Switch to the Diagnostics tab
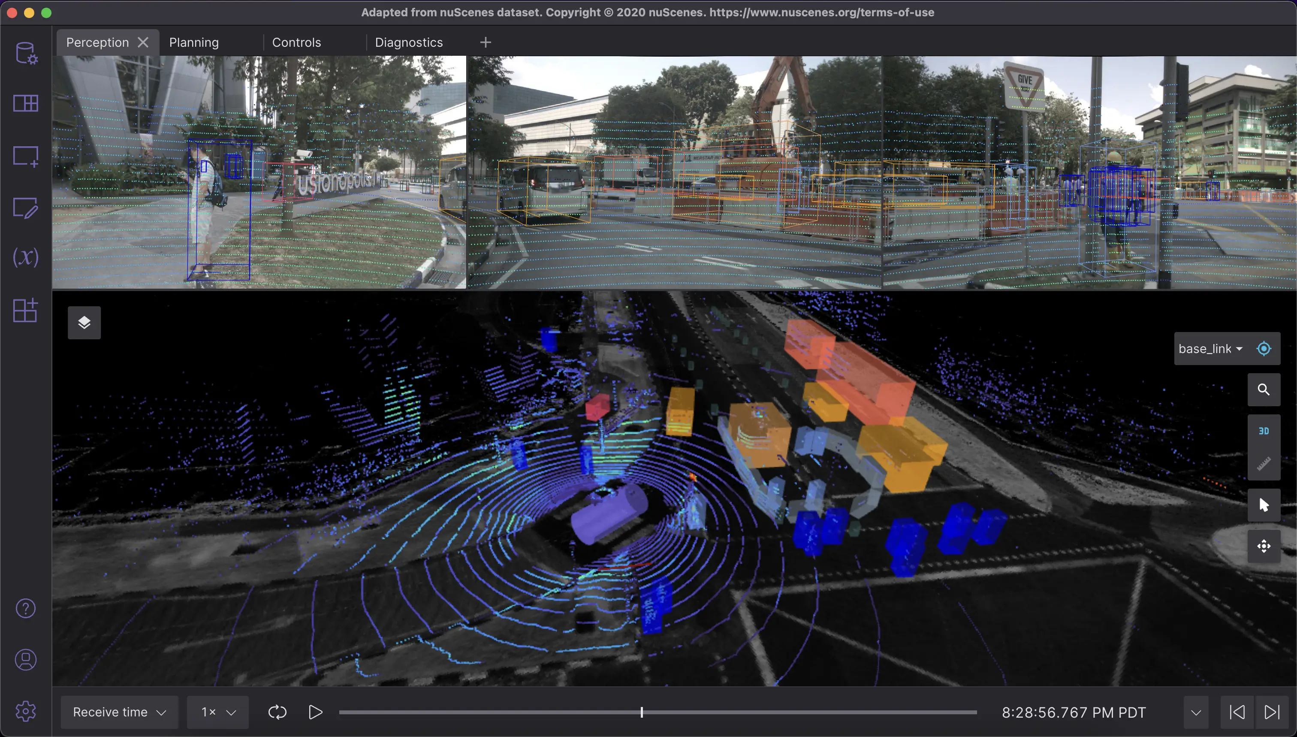The image size is (1297, 737). tap(408, 42)
